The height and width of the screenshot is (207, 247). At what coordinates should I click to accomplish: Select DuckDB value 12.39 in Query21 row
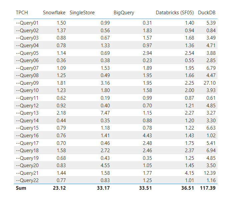(x=209, y=173)
